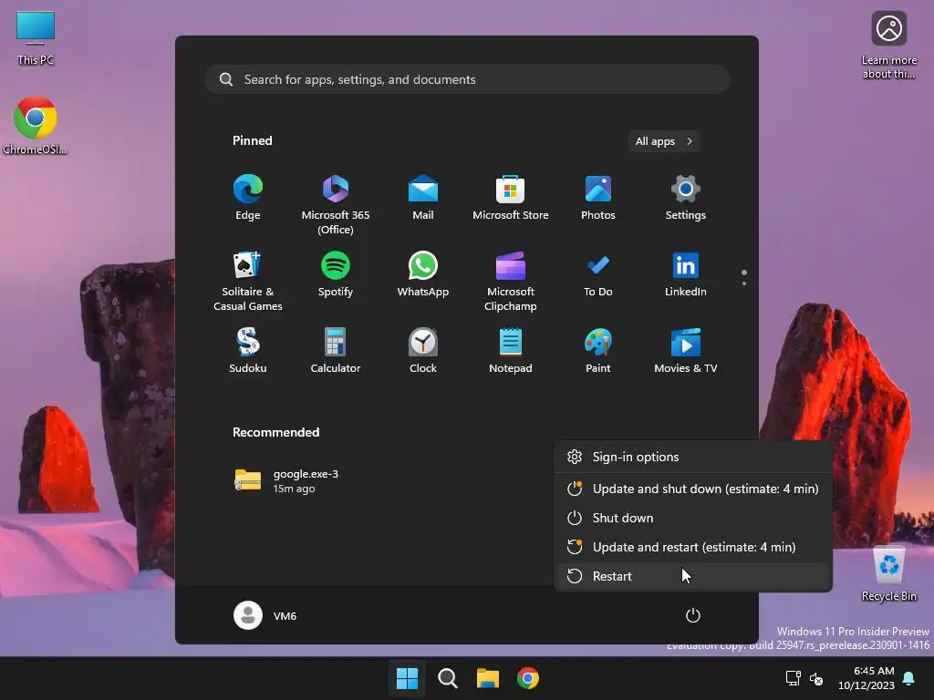Open the notification bell in tray

[909, 678]
